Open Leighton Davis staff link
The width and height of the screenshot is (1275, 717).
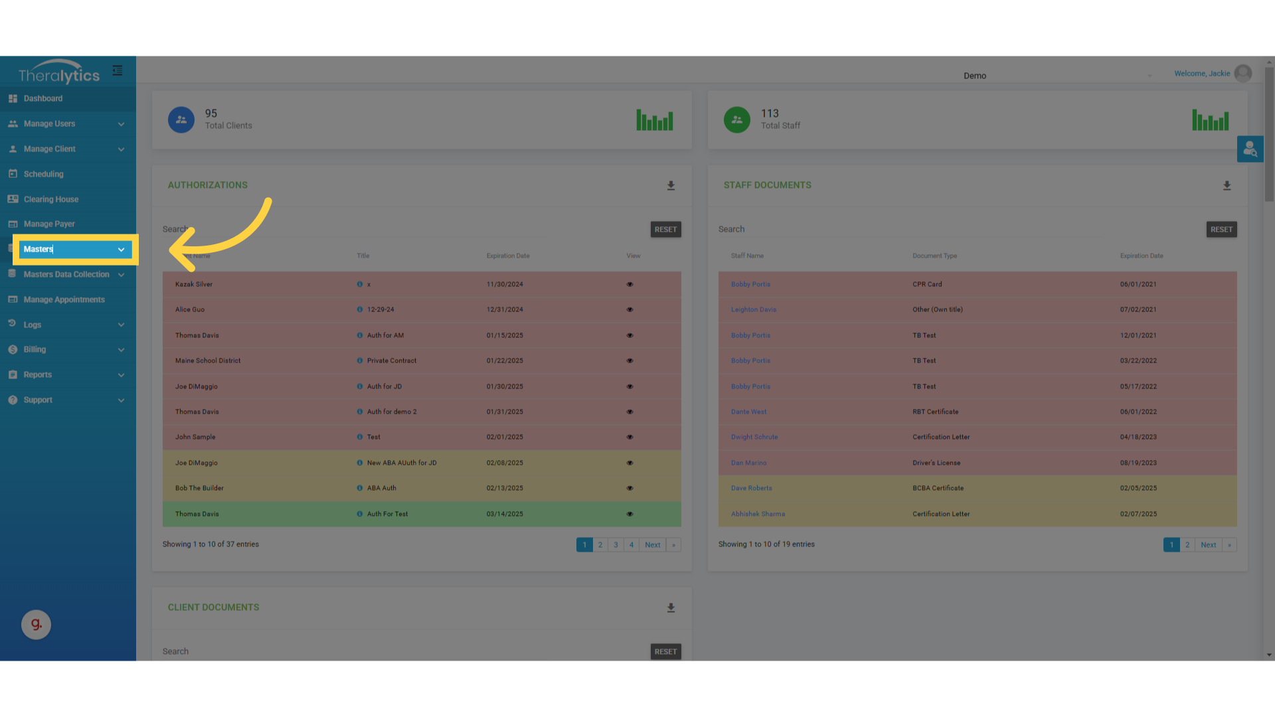753,310
